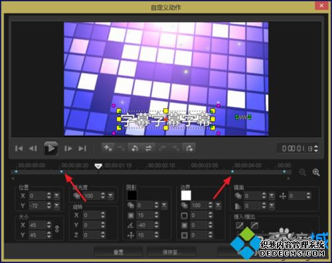Open the Position X slider dropdown
Image resolution: width=332 pixels, height=263 pixels.
tap(56, 196)
